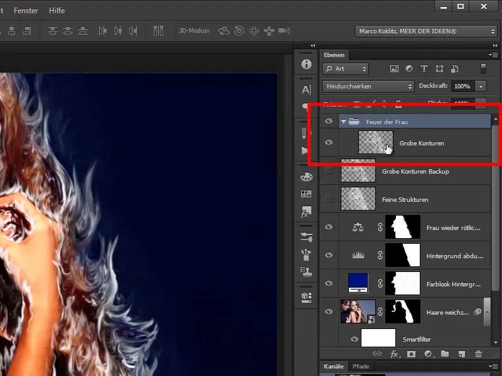The width and height of the screenshot is (502, 376).
Task: Open the workspace dropdown Marco Kolditz
Action: click(x=427, y=31)
